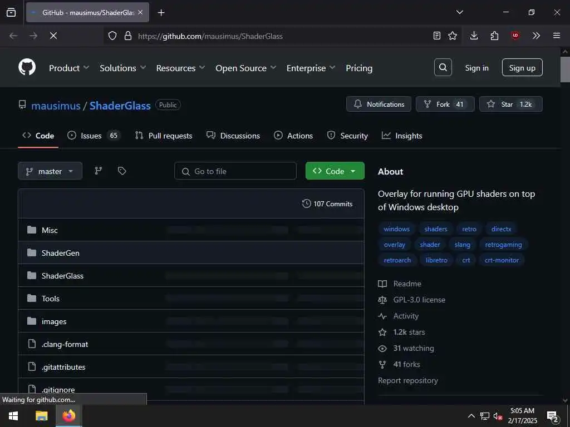
Task: Click the GitHub Octocat logo
Action: click(27, 67)
